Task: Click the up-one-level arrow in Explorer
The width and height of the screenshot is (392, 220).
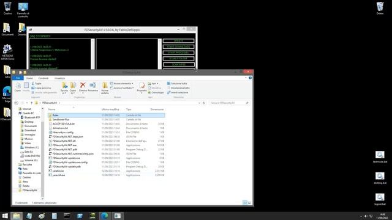Action: tap(31, 103)
